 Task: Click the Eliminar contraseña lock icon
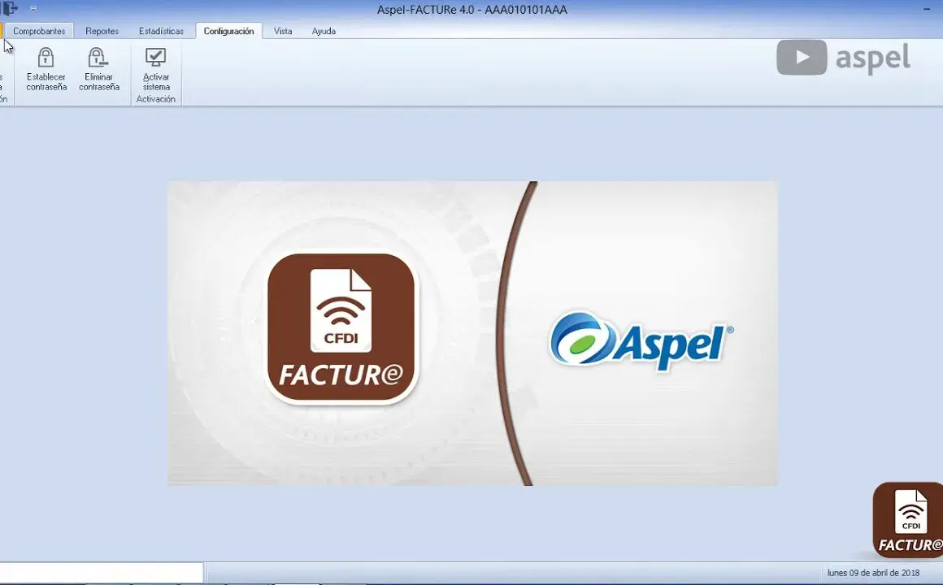pyautogui.click(x=98, y=58)
